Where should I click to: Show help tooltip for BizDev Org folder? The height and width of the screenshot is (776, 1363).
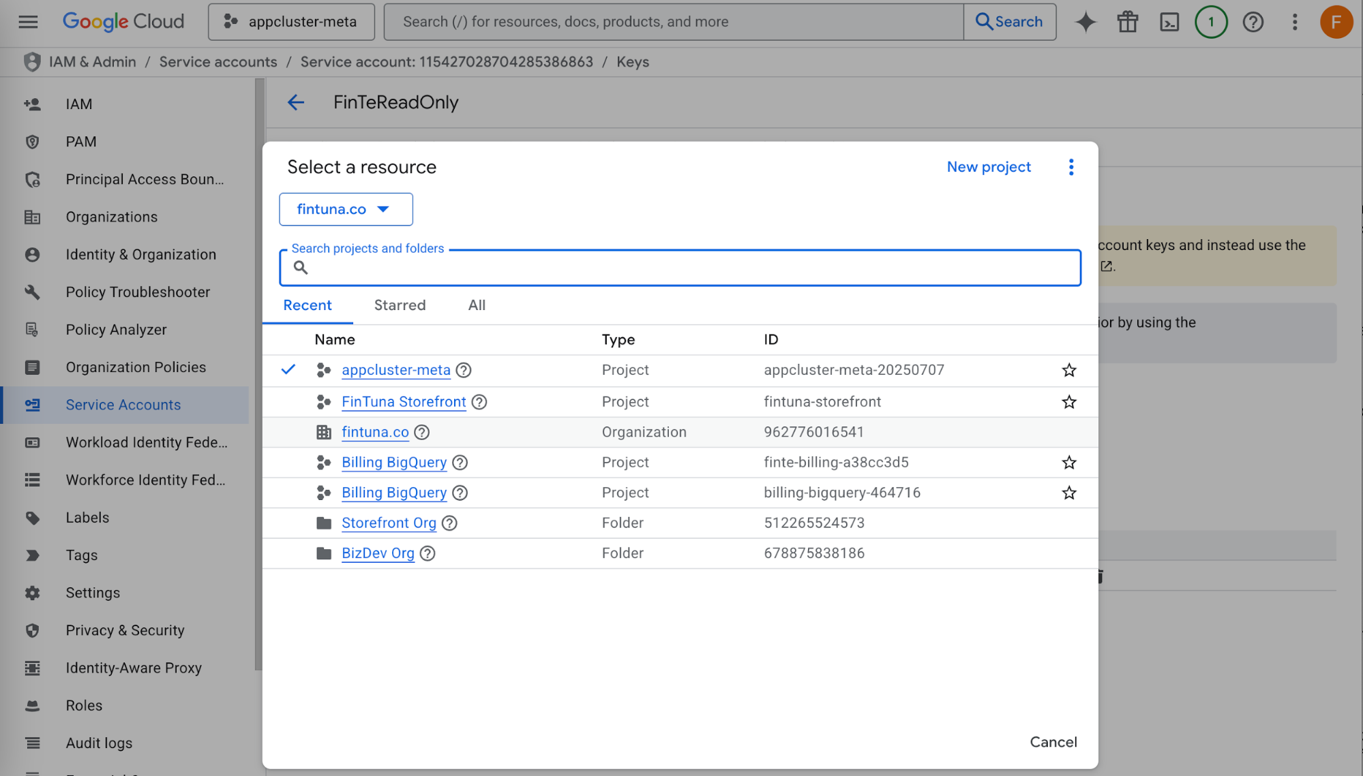[428, 553]
